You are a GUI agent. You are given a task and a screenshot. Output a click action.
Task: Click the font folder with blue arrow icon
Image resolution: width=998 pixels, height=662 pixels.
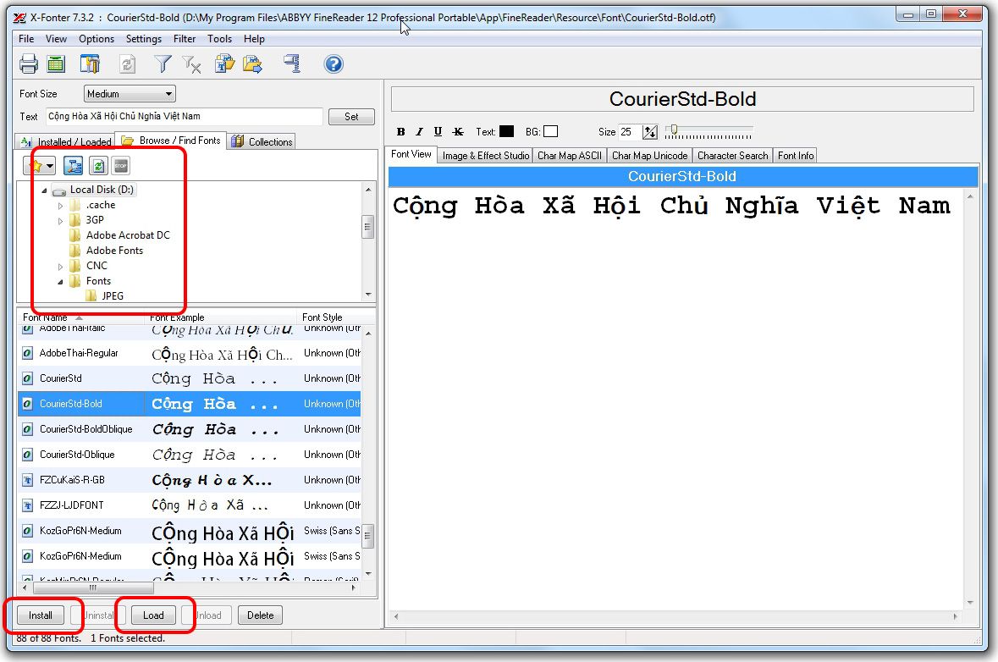253,63
